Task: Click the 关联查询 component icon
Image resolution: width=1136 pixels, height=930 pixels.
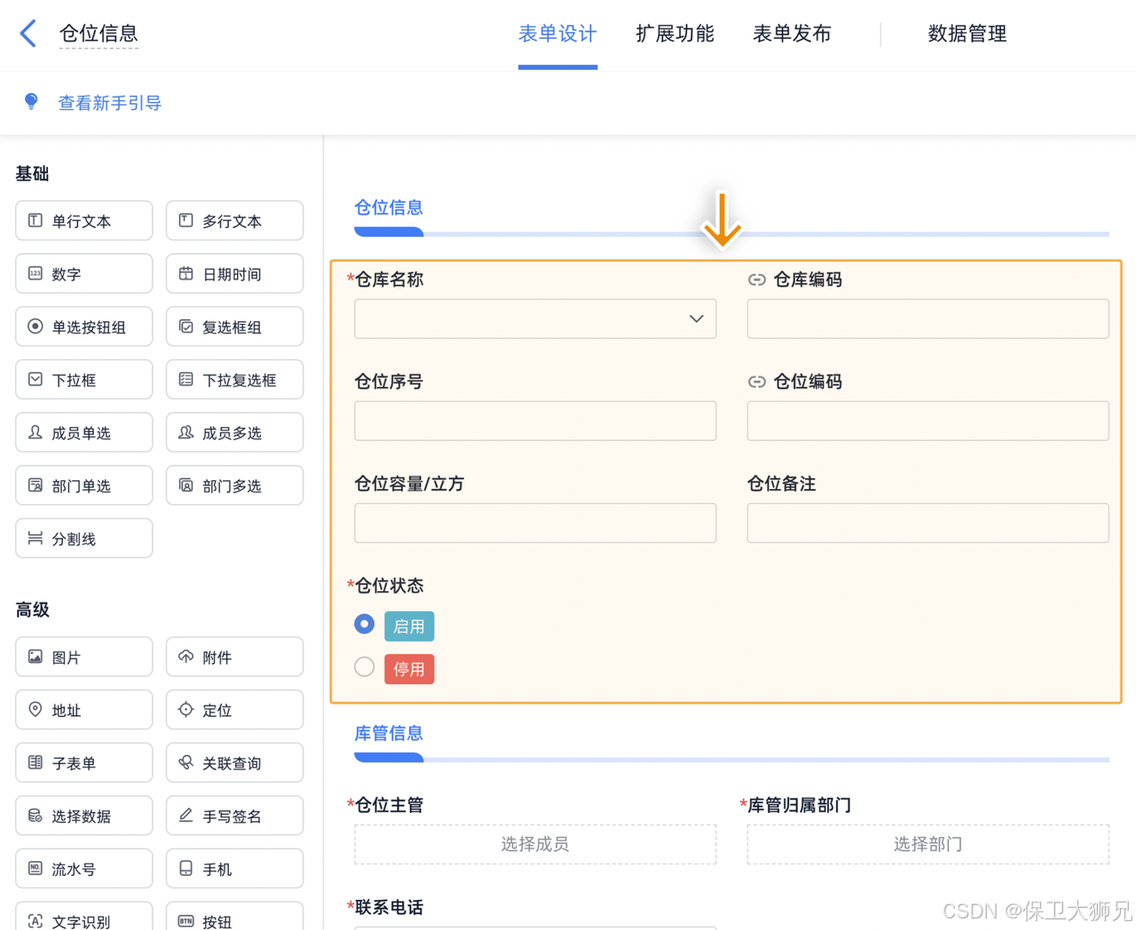Action: pos(185,762)
